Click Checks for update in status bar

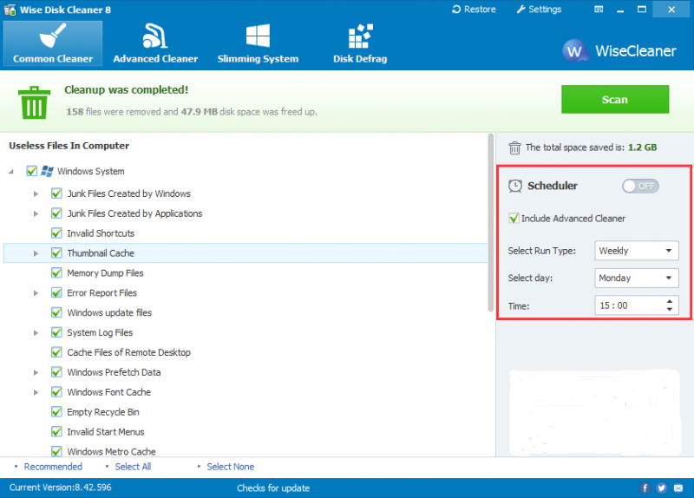[273, 488]
